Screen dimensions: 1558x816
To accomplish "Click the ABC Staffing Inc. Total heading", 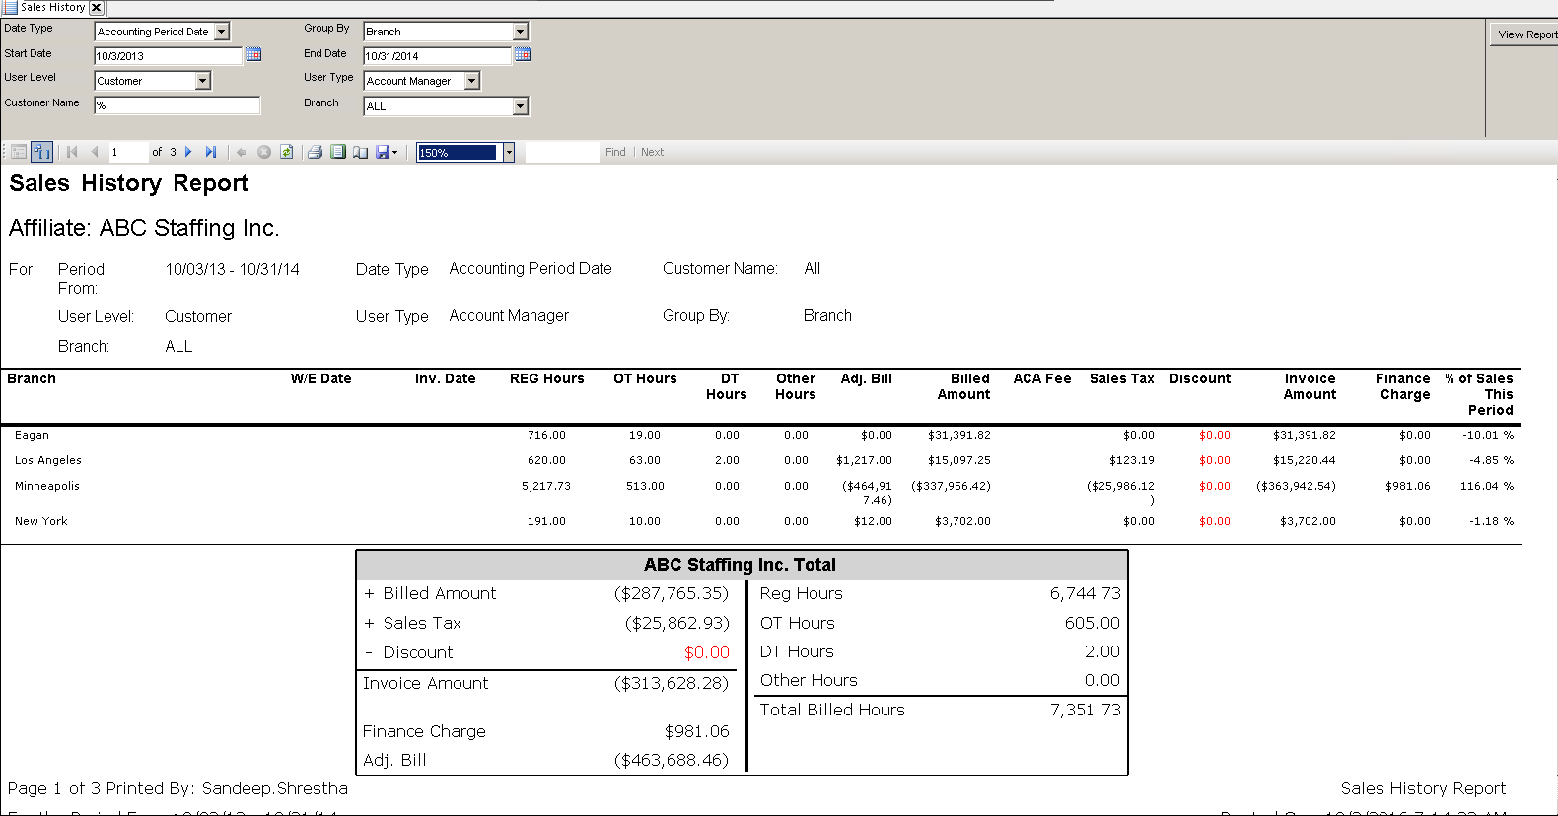I will coord(740,565).
